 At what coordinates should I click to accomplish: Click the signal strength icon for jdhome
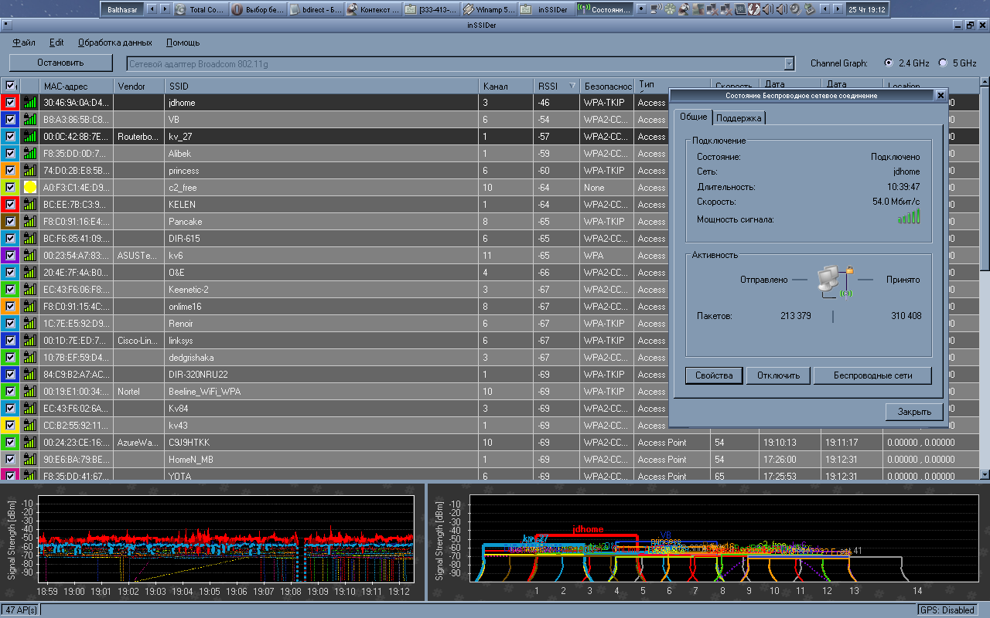pyautogui.click(x=30, y=103)
